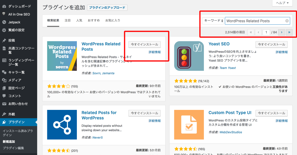Install Custom Post Type UI now
297x155 pixels.
point(271,113)
